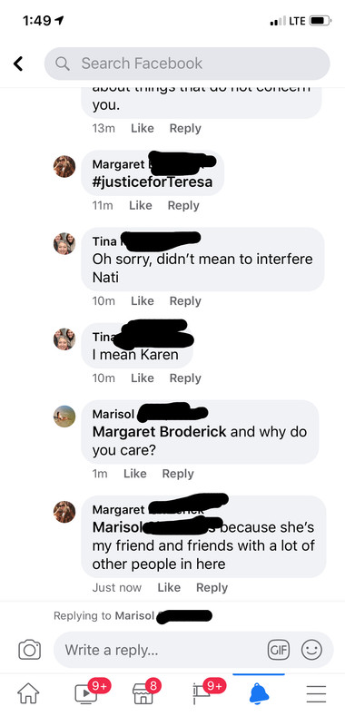Reply to the 'Just now' comment
Viewport: 345px width, 726px height.
click(x=212, y=587)
